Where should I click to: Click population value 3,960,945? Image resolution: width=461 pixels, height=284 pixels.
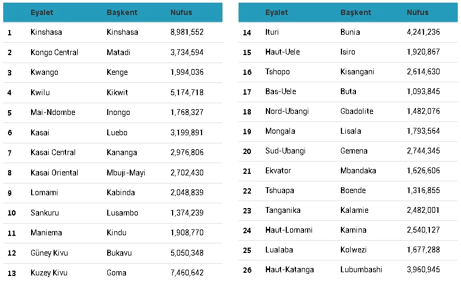click(423, 270)
